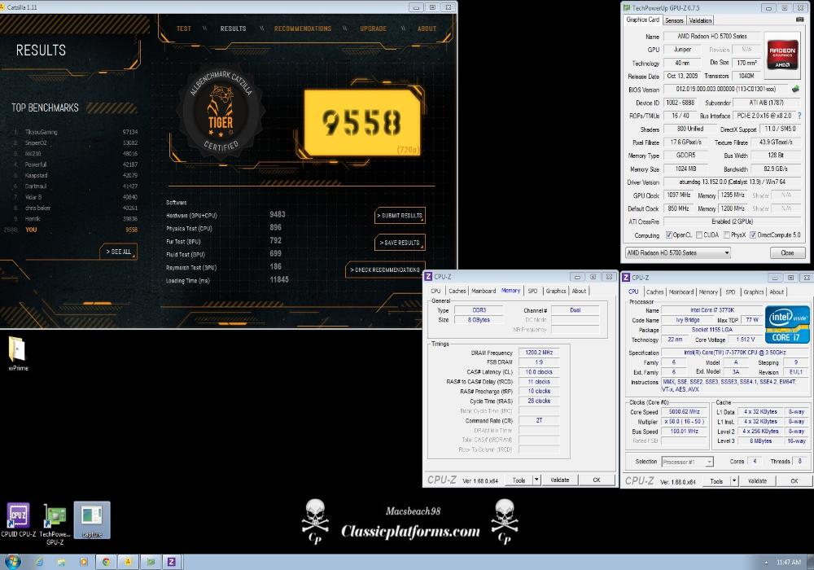Click OK in the left CPU-Z window

(597, 480)
